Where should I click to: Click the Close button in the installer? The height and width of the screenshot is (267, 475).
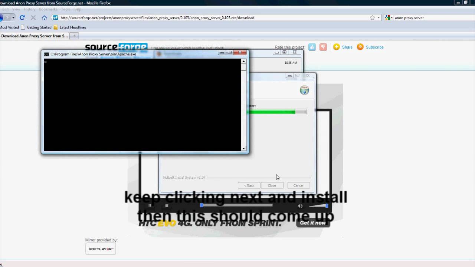pos(272,185)
